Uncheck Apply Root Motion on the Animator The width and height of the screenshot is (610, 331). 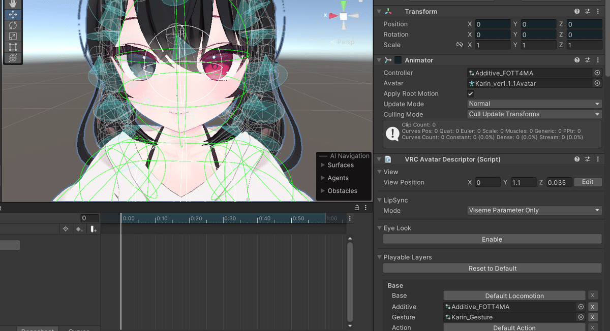click(x=470, y=93)
